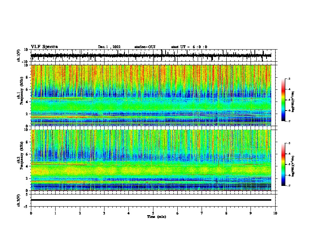Click the ch.1 colorbar log(PSD) label
This screenshot has width=310, height=239.
[293, 102]
